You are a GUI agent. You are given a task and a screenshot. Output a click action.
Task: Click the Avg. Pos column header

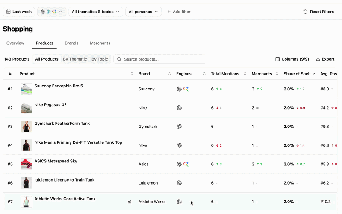[x=328, y=74]
